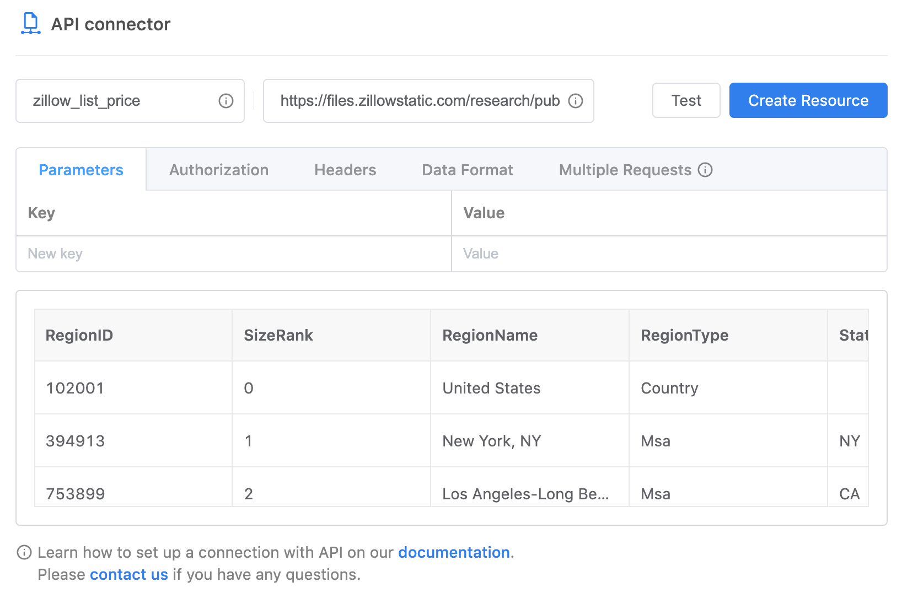902x593 pixels.
Task: Click info icon in resource name field
Action: [x=226, y=101]
